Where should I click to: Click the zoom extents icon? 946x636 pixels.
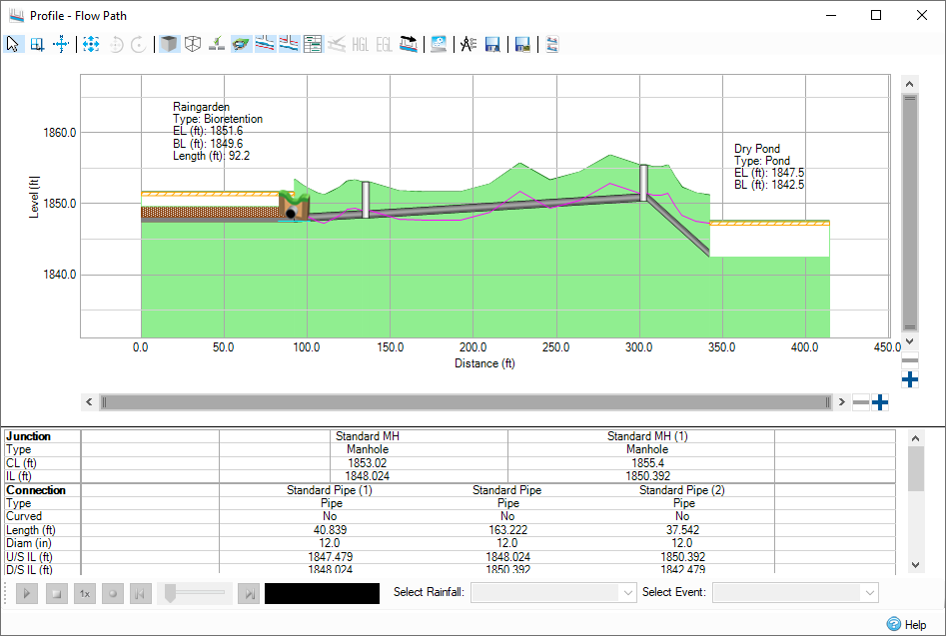point(91,44)
